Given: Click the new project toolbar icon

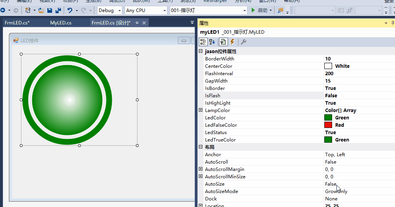Looking at the screenshot, I should (x=28, y=10).
